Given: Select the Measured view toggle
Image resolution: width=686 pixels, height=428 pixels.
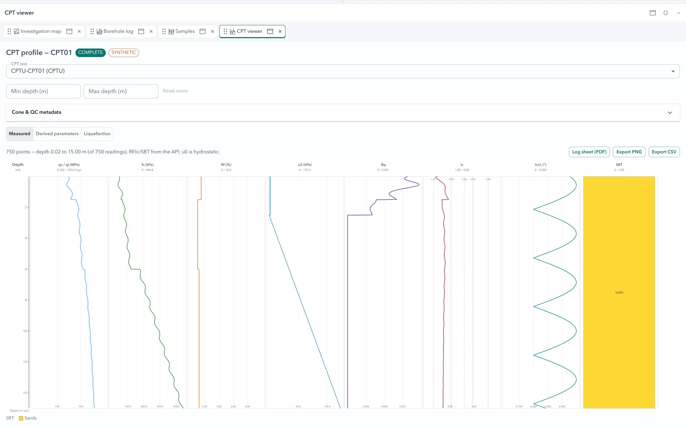Looking at the screenshot, I should click(20, 134).
